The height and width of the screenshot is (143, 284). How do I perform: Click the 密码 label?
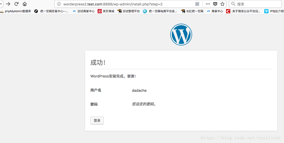point(94,104)
